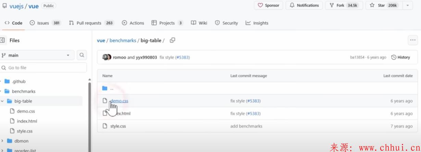Open the Notifications bell button

pyautogui.click(x=304, y=5)
